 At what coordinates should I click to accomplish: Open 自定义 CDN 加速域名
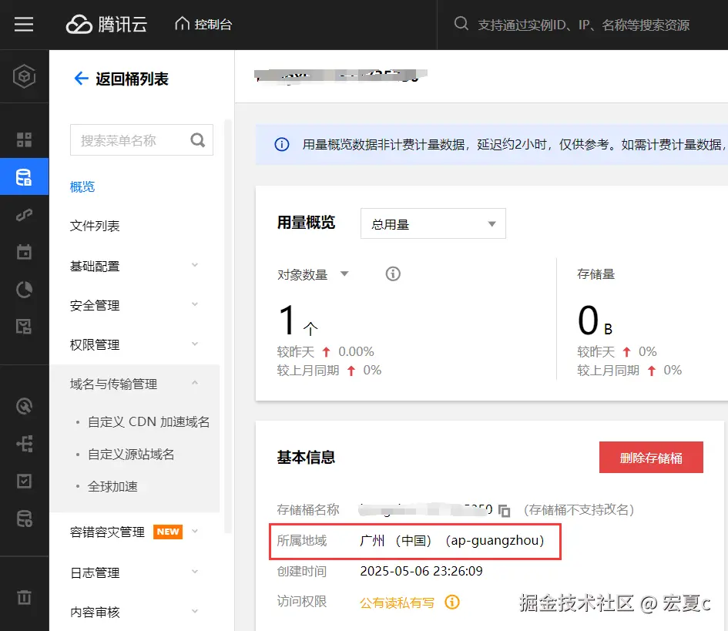[149, 421]
